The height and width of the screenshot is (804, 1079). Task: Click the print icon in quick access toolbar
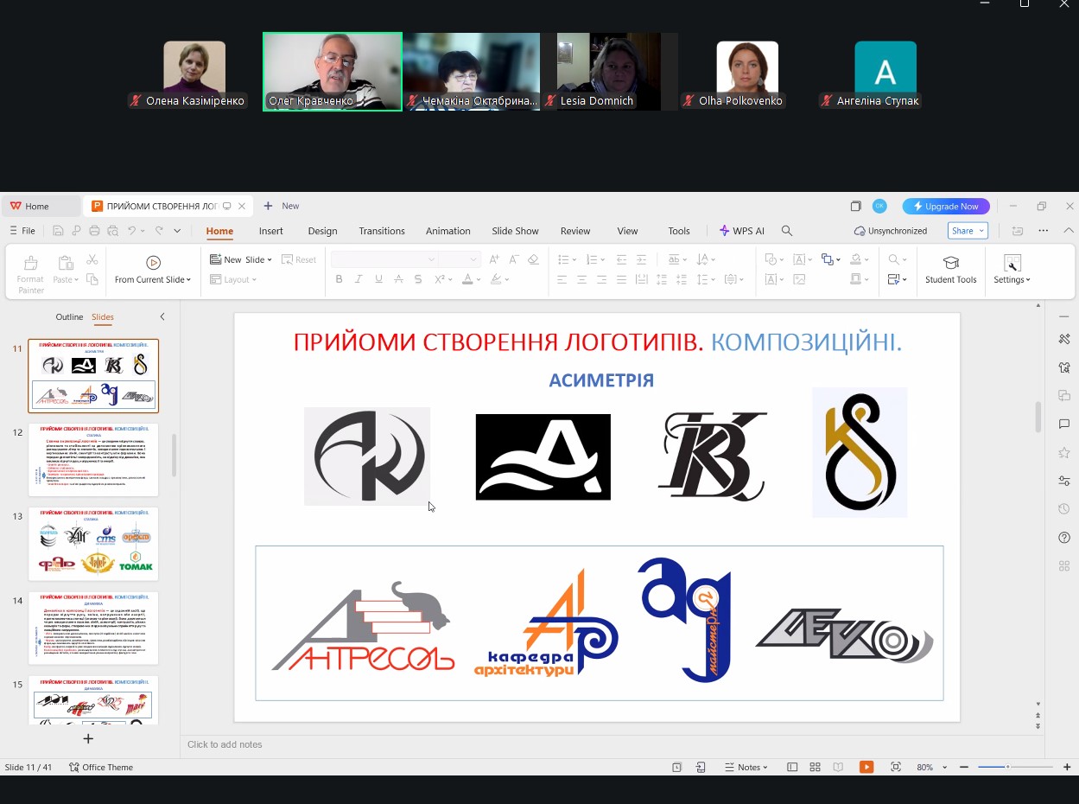[x=94, y=231]
